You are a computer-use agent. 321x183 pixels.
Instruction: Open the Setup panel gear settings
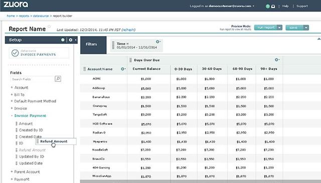71,40
